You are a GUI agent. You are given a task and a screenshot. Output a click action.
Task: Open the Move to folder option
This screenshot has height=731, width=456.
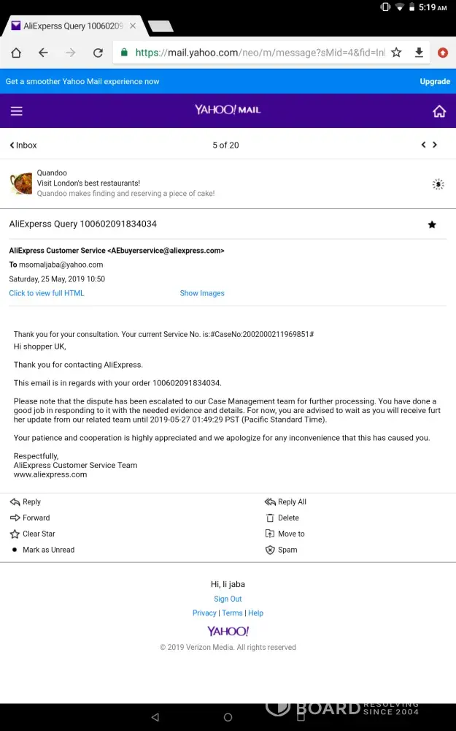click(290, 534)
